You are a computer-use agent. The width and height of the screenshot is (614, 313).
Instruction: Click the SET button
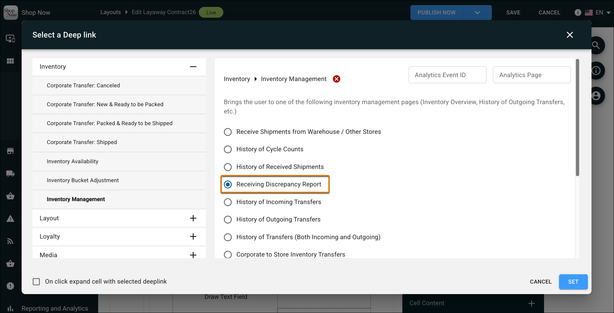coord(573,282)
